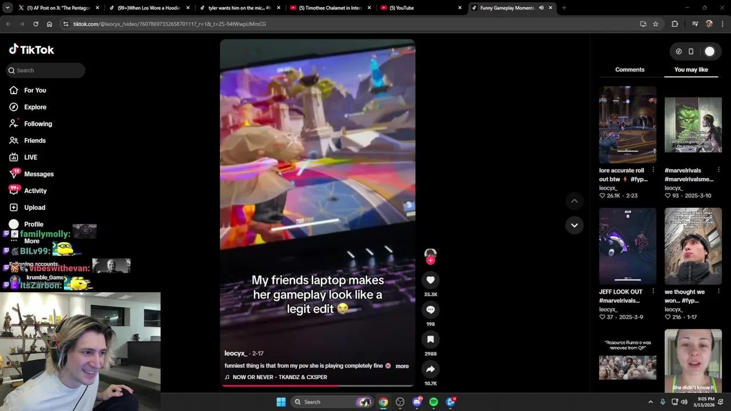731x411 pixels.
Task: Open options for JEFF LOOK OUT video
Action: (x=653, y=292)
